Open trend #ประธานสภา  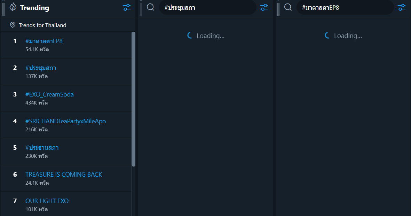(x=42, y=147)
